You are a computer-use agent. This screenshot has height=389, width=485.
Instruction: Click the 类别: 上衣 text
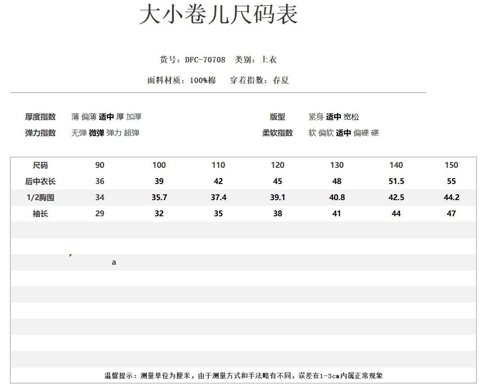coord(256,59)
